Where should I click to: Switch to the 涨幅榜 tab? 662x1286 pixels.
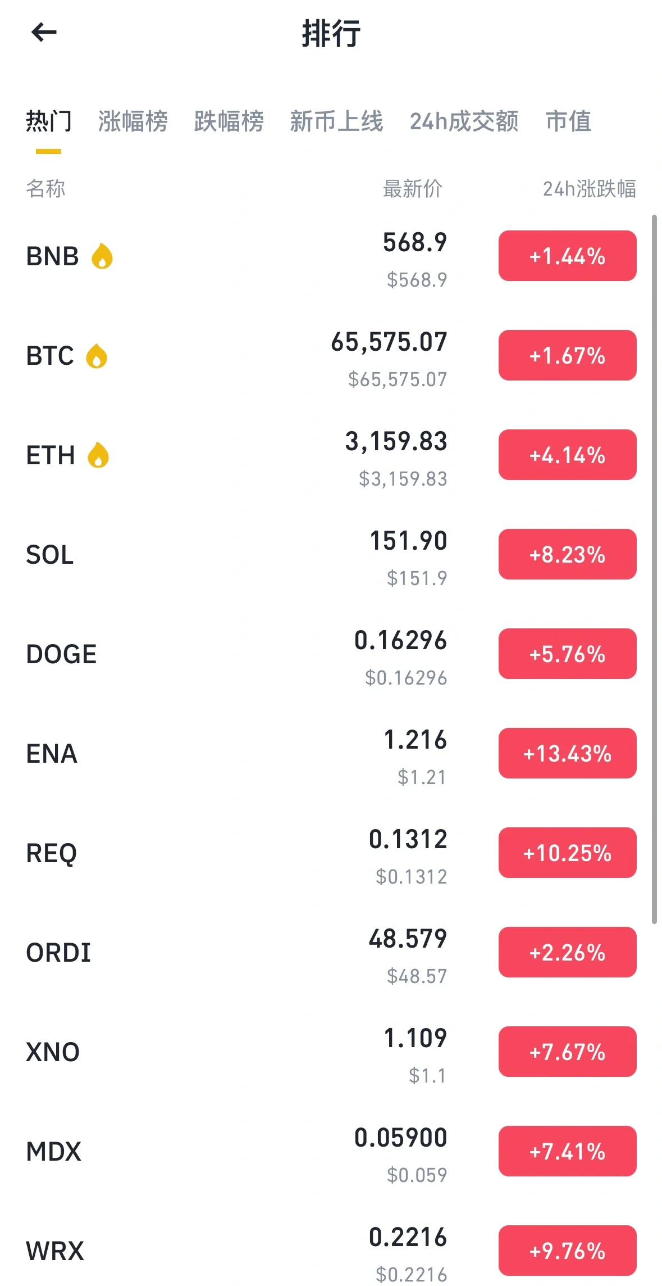(x=133, y=121)
